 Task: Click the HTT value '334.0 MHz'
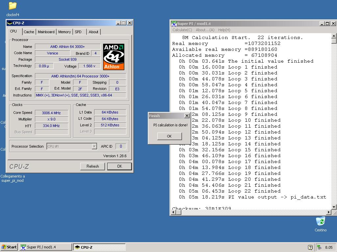51,126
